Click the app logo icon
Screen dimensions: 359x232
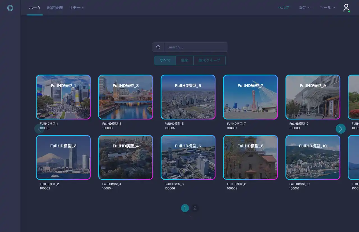pyautogui.click(x=10, y=8)
